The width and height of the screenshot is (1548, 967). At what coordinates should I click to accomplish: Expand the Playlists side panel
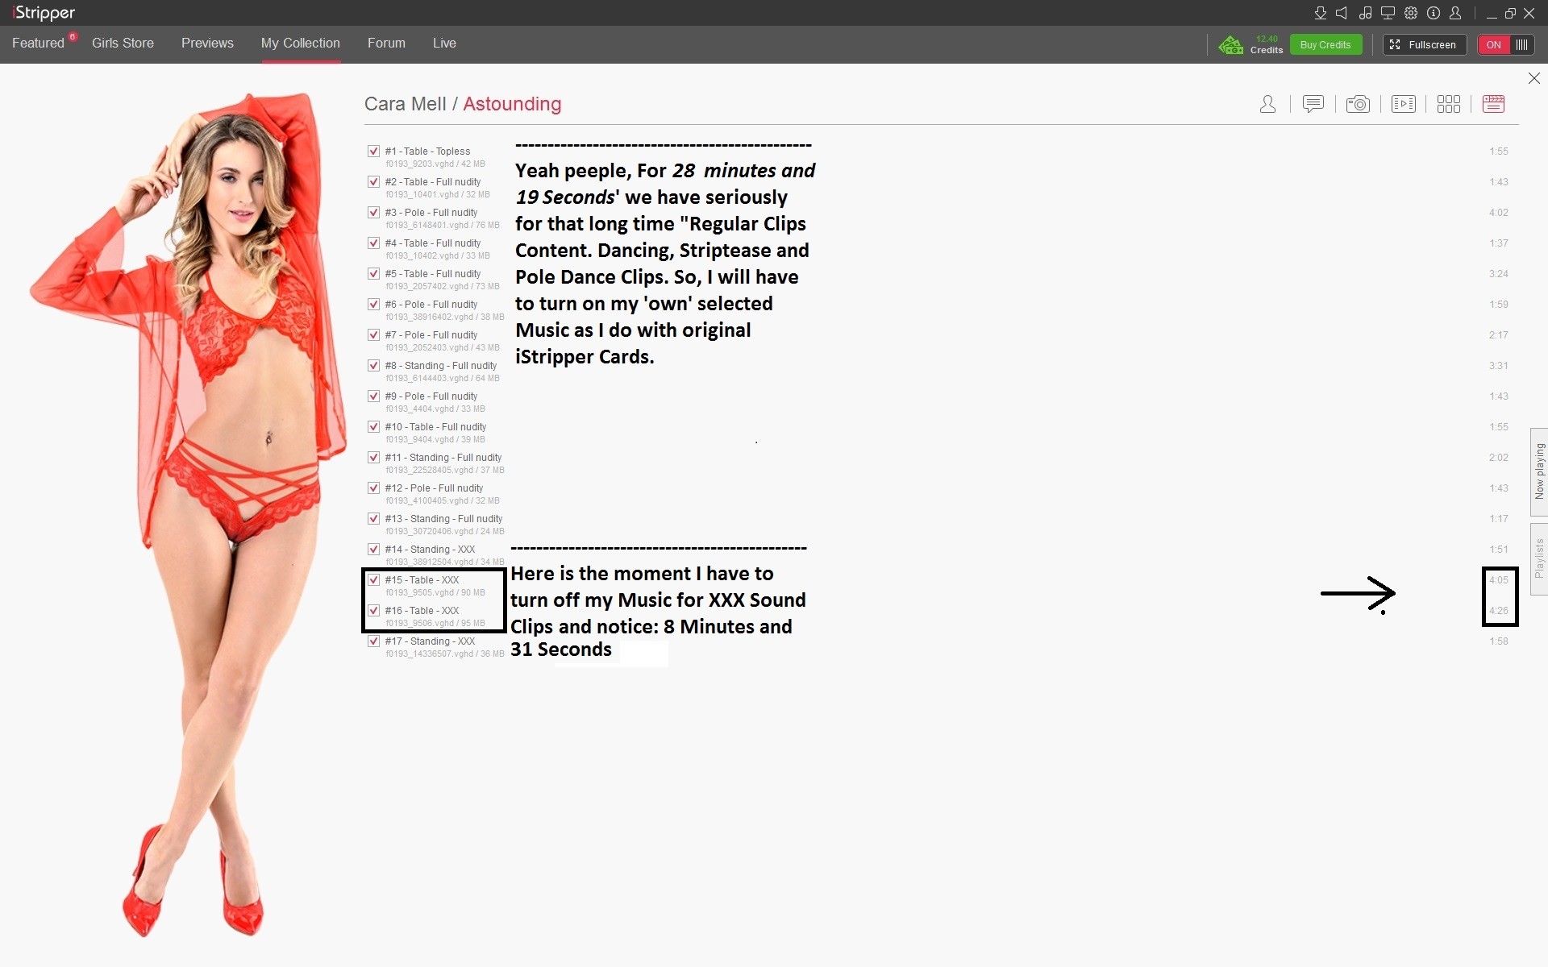[1538, 558]
